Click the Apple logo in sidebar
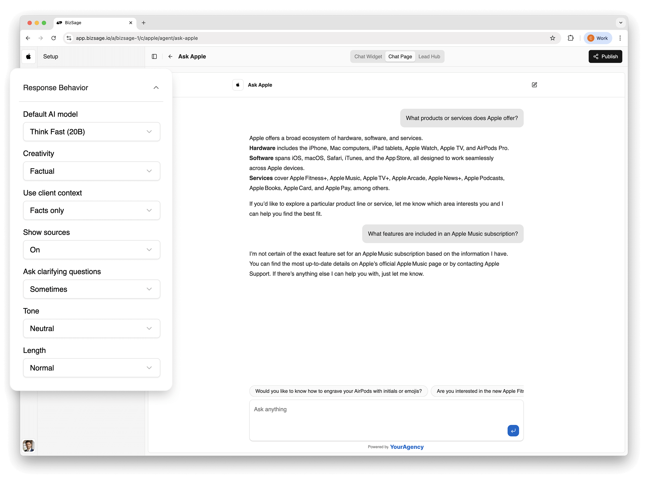 (x=28, y=56)
